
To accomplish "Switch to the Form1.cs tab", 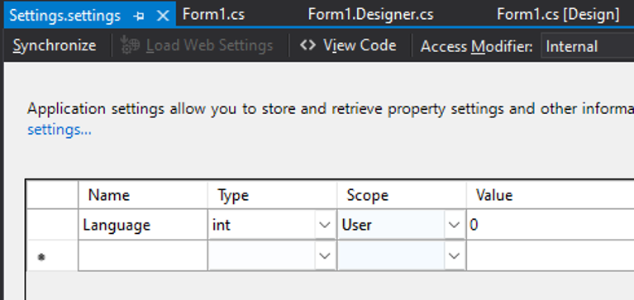I will 213,15.
